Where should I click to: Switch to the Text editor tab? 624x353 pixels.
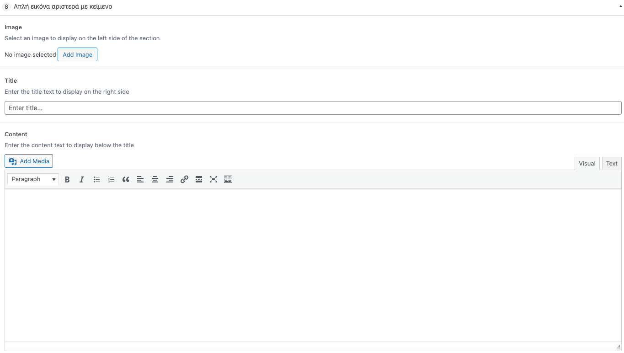pos(612,163)
